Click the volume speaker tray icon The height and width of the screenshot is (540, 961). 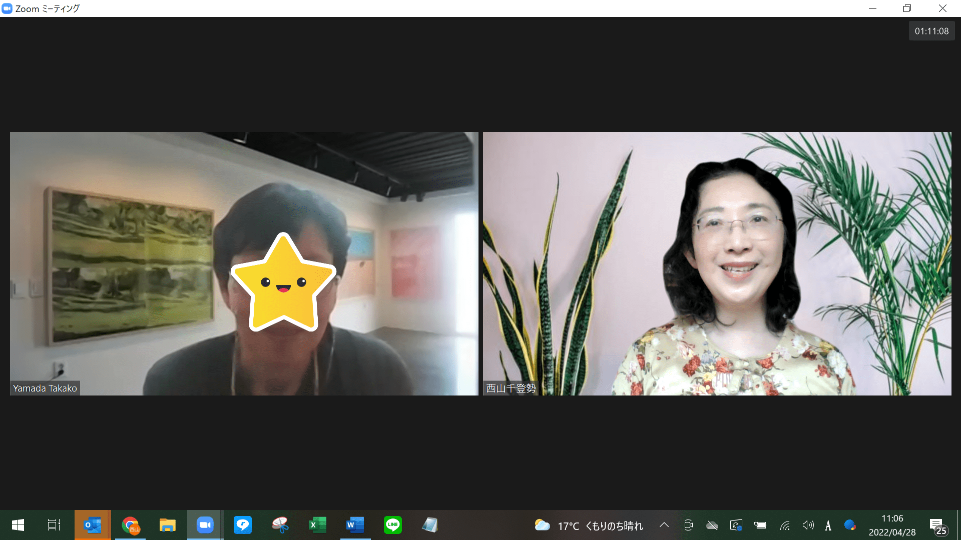click(808, 525)
